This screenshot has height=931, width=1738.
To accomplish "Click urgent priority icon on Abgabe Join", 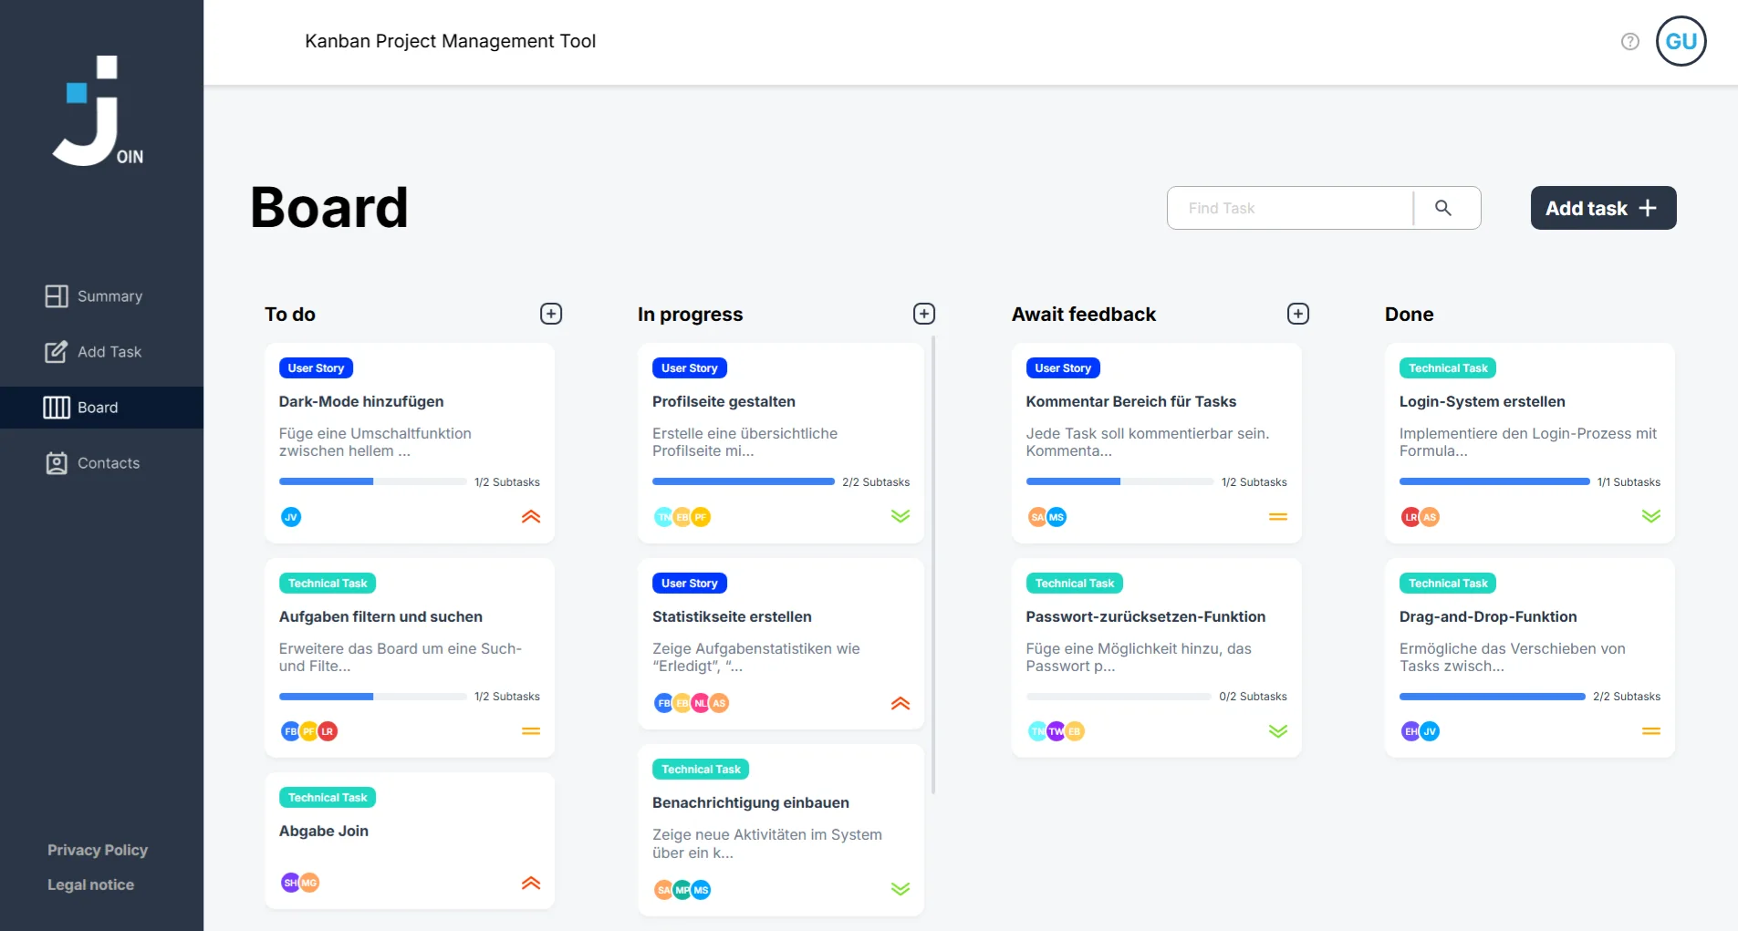I will coord(531,883).
